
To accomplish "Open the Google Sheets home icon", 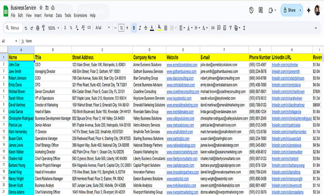I will (x=6, y=11).
